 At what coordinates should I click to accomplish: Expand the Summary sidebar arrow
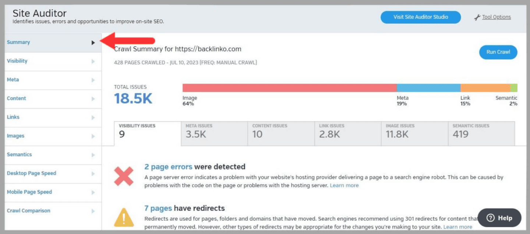tap(93, 43)
